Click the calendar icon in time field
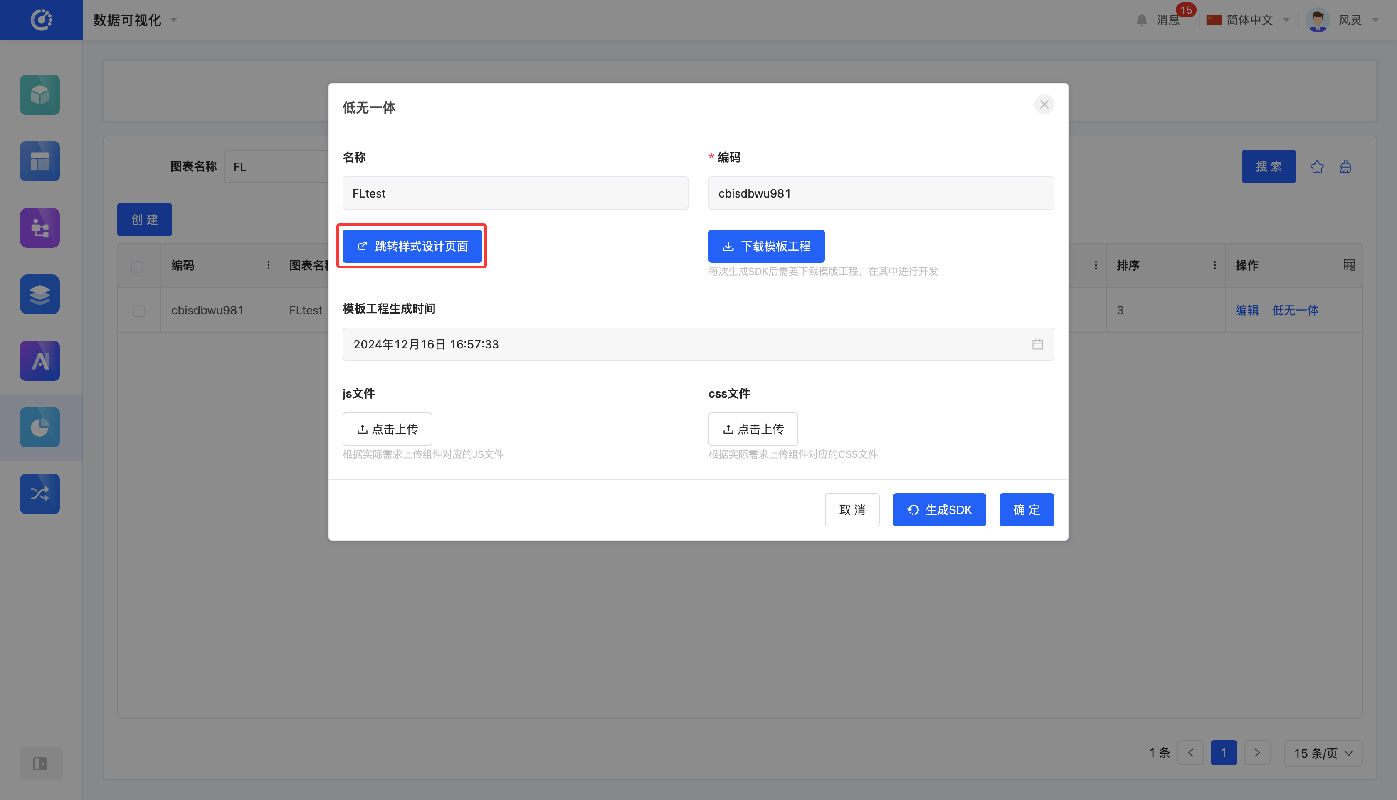 point(1037,345)
